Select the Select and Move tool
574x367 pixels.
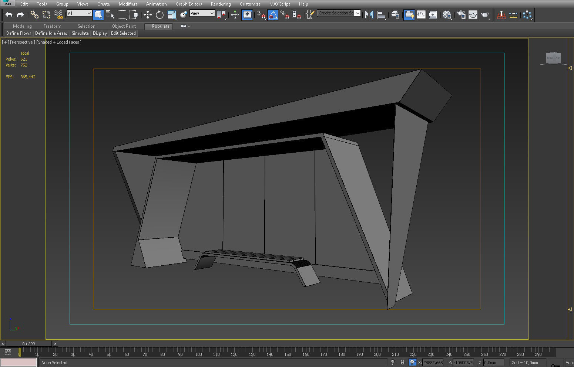pyautogui.click(x=148, y=15)
